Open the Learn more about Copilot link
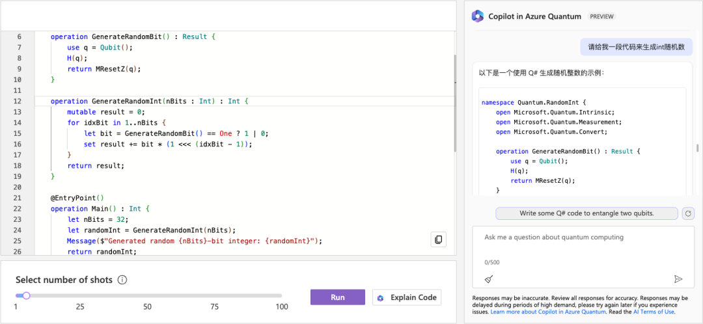Screen dimensions: 703x324 click(x=548, y=312)
